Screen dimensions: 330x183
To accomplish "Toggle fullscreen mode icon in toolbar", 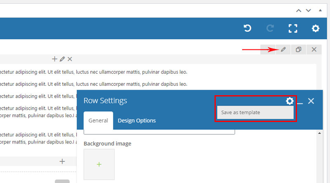I will click(293, 28).
